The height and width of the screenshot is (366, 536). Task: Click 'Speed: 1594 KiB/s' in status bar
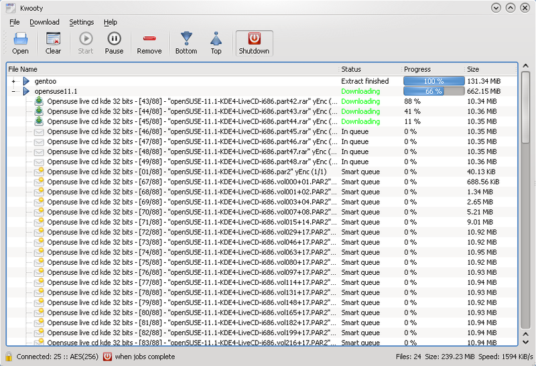pos(506,357)
